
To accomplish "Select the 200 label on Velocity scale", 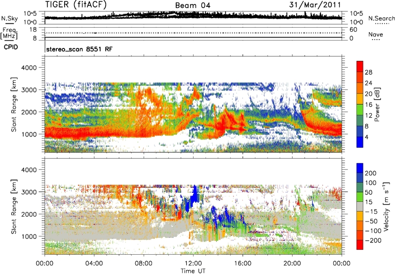I will (371, 173).
